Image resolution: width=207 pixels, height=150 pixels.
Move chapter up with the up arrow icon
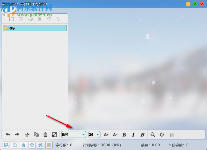[x=49, y=19]
